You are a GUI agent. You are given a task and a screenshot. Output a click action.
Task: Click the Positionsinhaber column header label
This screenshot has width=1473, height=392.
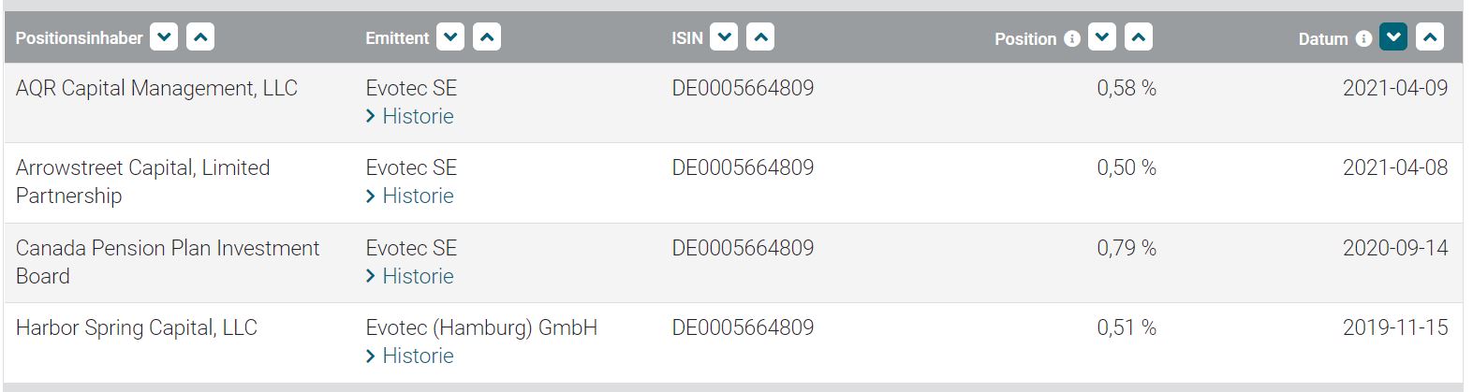[80, 38]
